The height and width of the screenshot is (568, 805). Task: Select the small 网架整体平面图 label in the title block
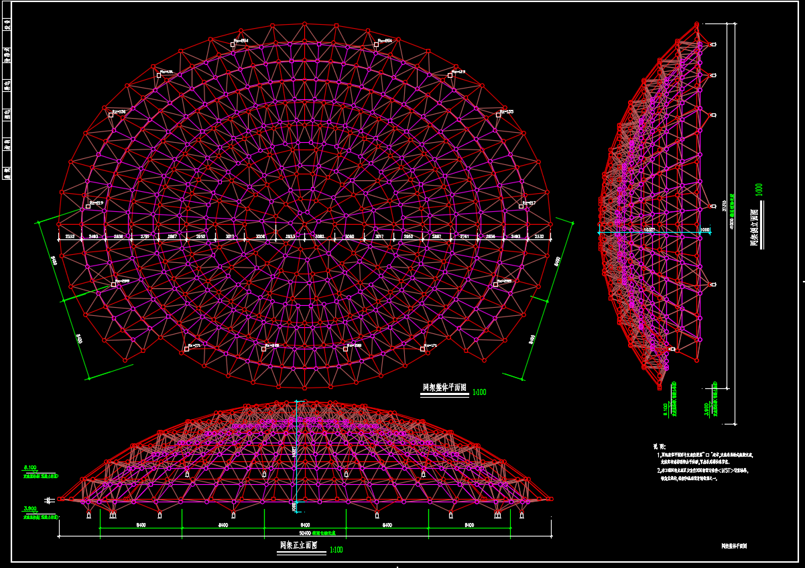pyautogui.click(x=734, y=547)
